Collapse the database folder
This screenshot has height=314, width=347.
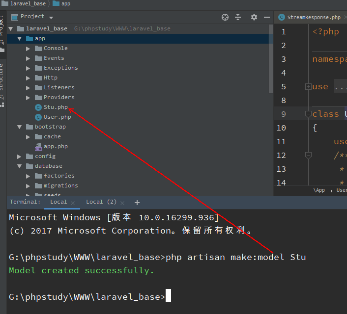(20, 166)
